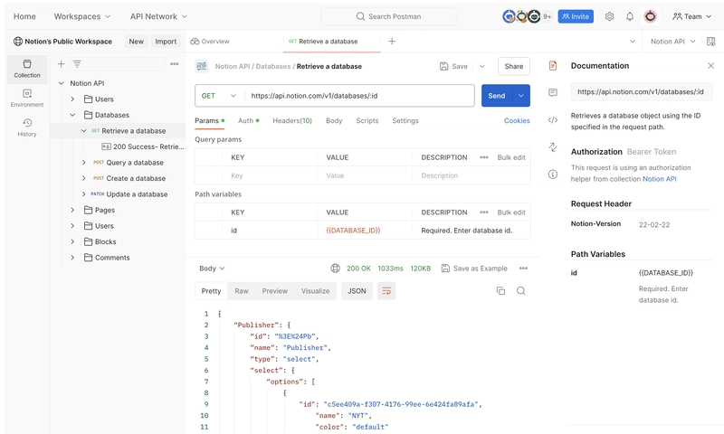Click the HTTP request type icon
724x434 pixels.
pyautogui.click(x=202, y=66)
